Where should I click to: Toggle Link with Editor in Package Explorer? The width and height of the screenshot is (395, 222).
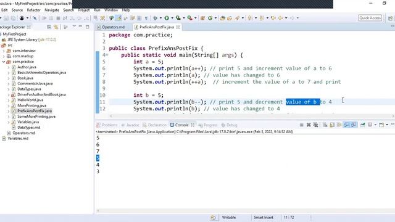click(x=56, y=27)
